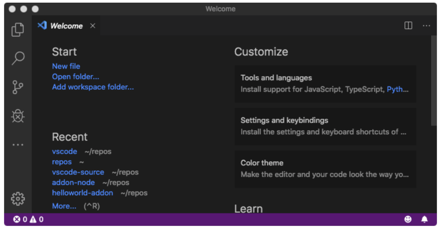Open the Search panel
Viewport: 441px width, 229px height.
[x=18, y=58]
